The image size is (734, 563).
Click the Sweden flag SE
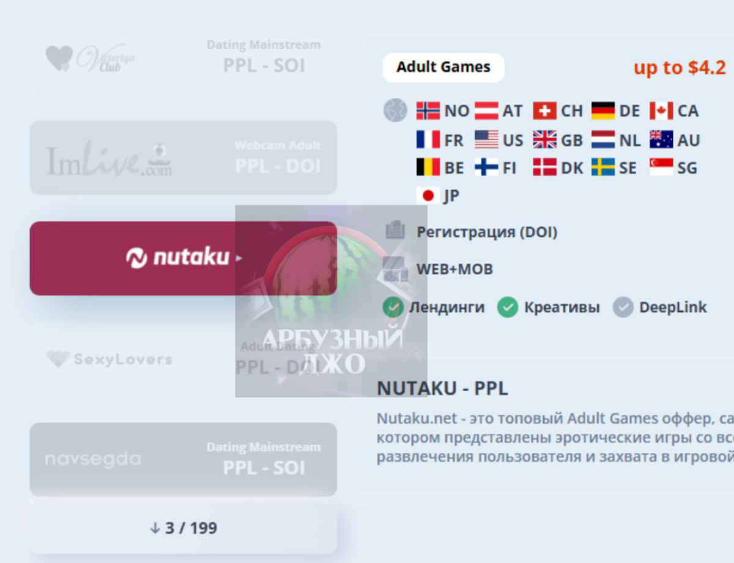pos(603,167)
